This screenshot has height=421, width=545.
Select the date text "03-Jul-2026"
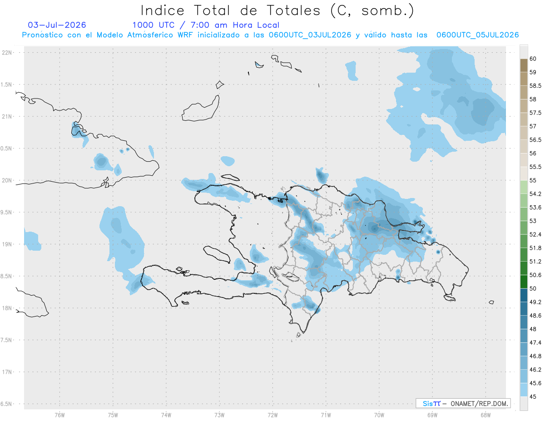click(57, 25)
